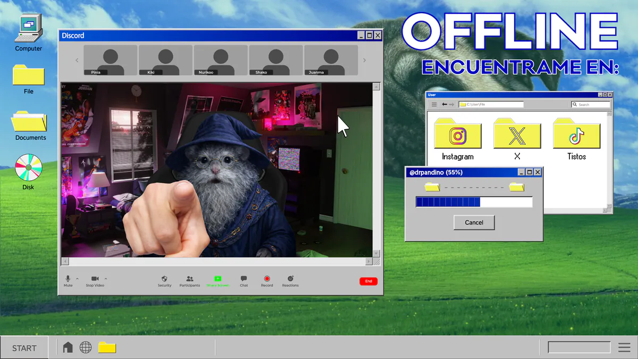
Task: Mute the microphone in the Discord window
Action: point(68,281)
